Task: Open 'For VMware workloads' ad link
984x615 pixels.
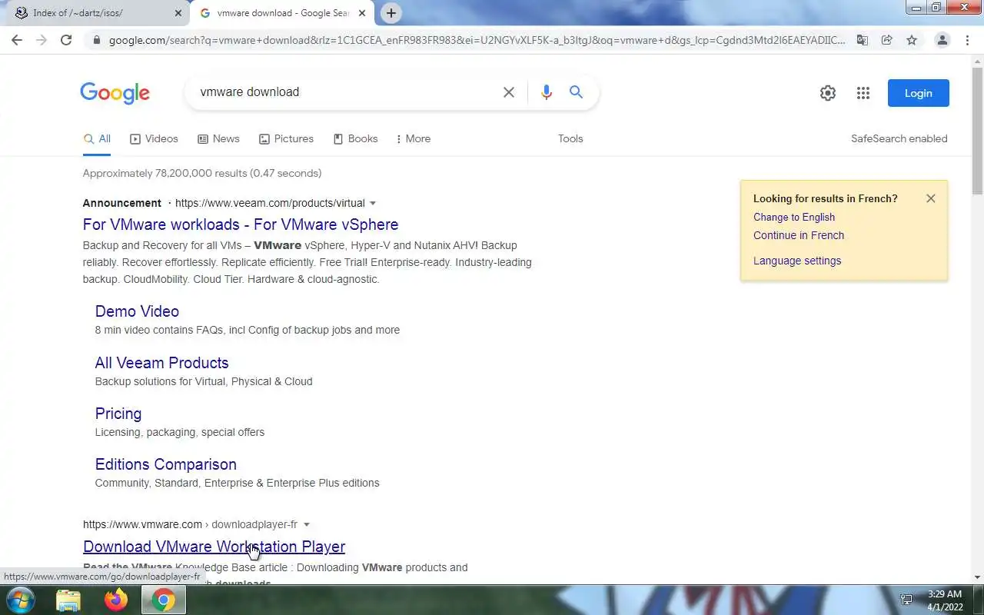Action: (241, 224)
